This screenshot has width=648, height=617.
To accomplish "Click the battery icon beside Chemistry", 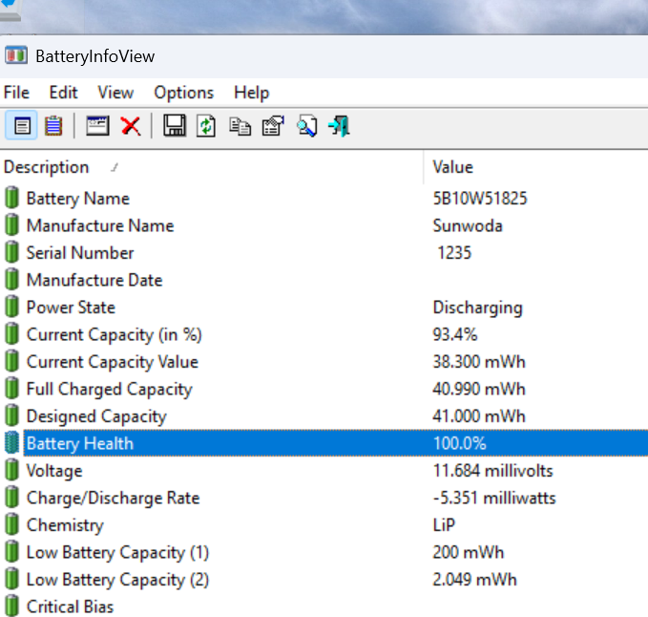I will (12, 524).
